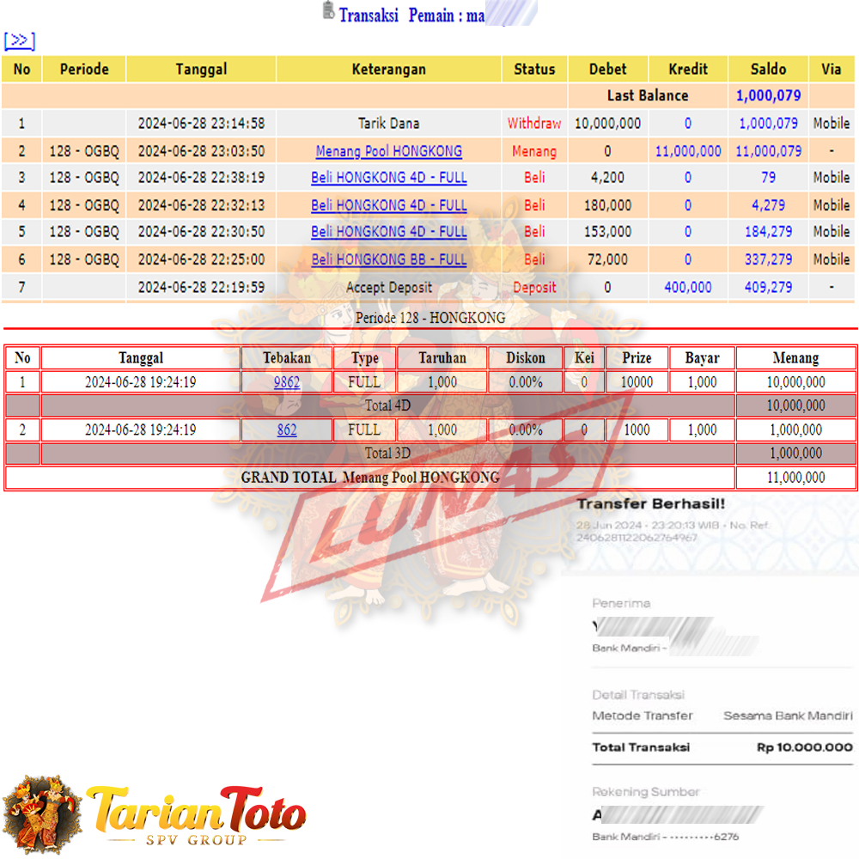Image resolution: width=859 pixels, height=859 pixels.
Task: Open the Menang Pool HONGKONG link
Action: click(x=388, y=151)
